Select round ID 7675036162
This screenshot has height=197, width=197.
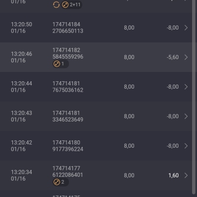[x=68, y=90]
